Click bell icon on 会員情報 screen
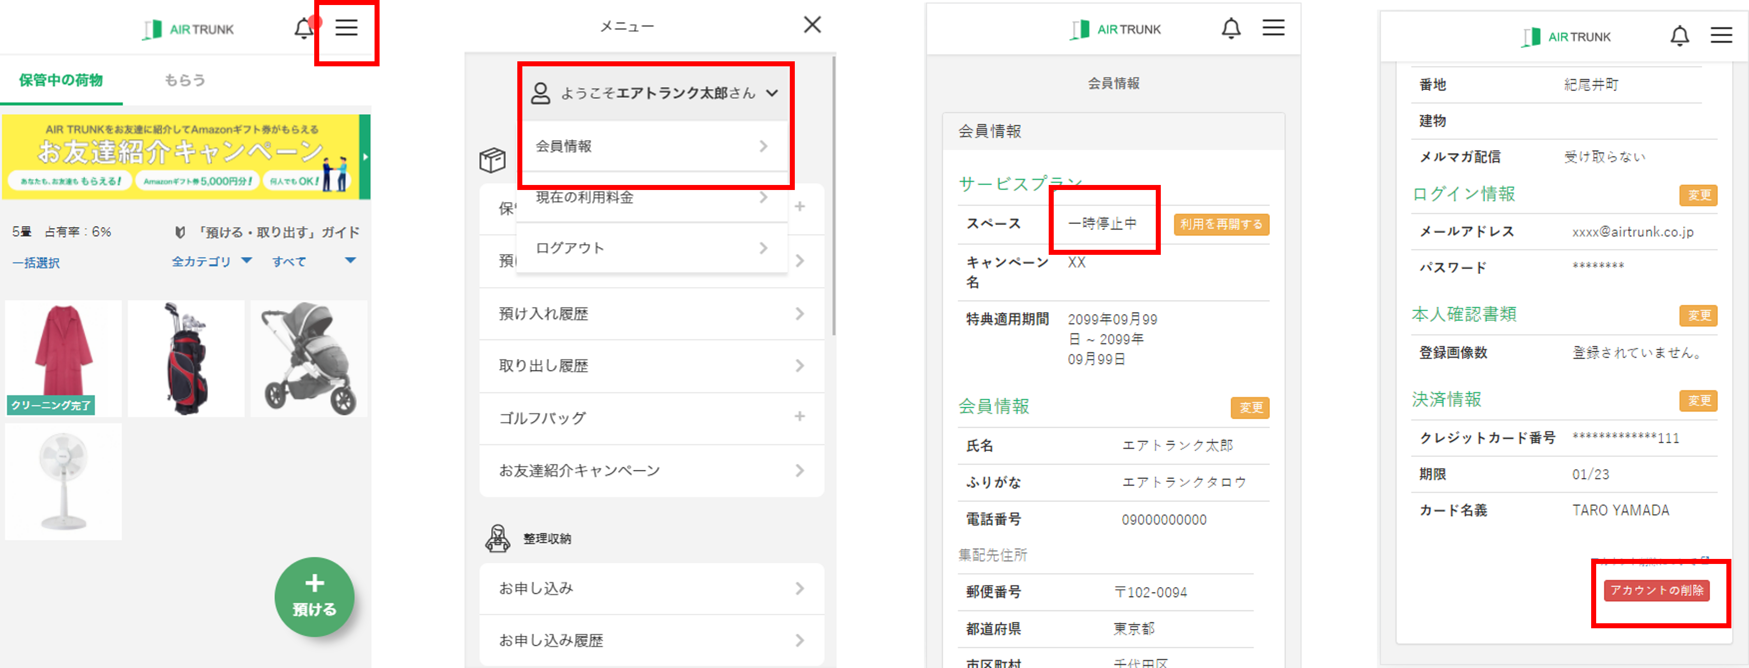Viewport: 1749px width, 668px height. [1231, 29]
